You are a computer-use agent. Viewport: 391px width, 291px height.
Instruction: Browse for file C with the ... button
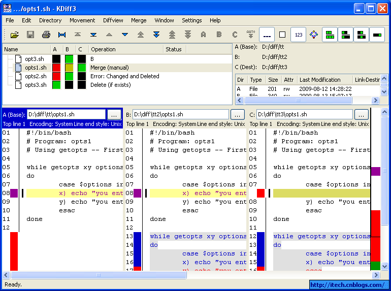[361, 114]
